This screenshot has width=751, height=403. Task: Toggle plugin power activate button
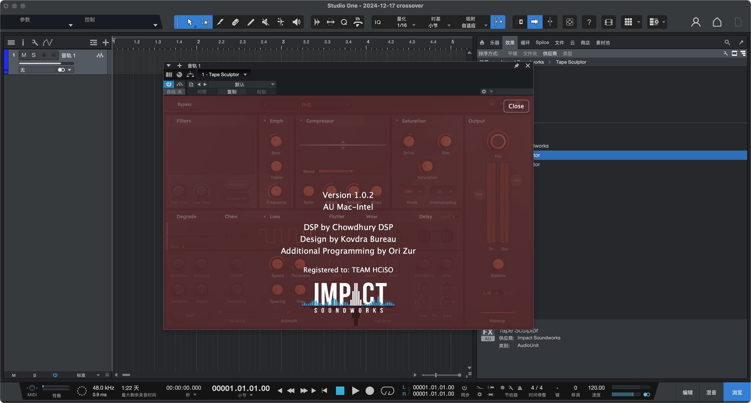[169, 84]
